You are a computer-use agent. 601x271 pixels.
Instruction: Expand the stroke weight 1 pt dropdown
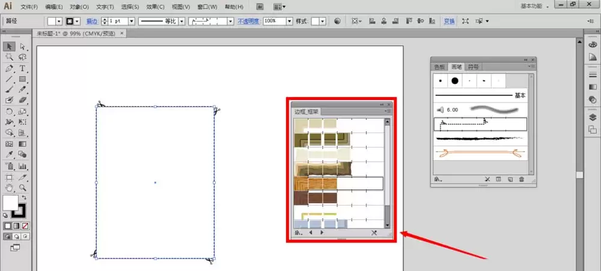pyautogui.click(x=132, y=22)
